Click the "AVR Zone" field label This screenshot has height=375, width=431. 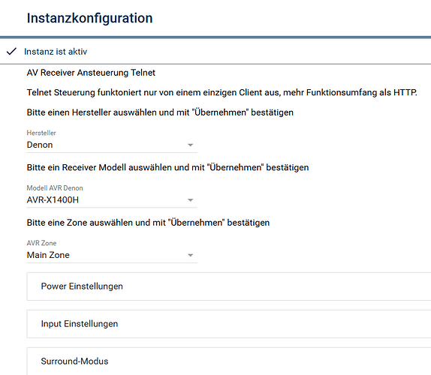[41, 243]
